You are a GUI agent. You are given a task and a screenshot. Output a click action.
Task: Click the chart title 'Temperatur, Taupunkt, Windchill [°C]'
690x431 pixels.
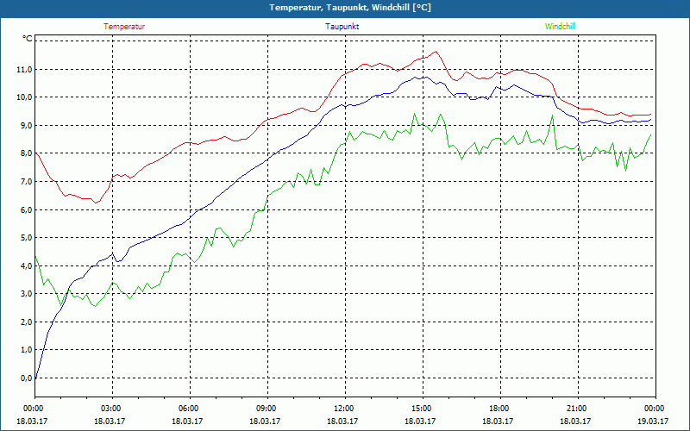click(x=350, y=8)
